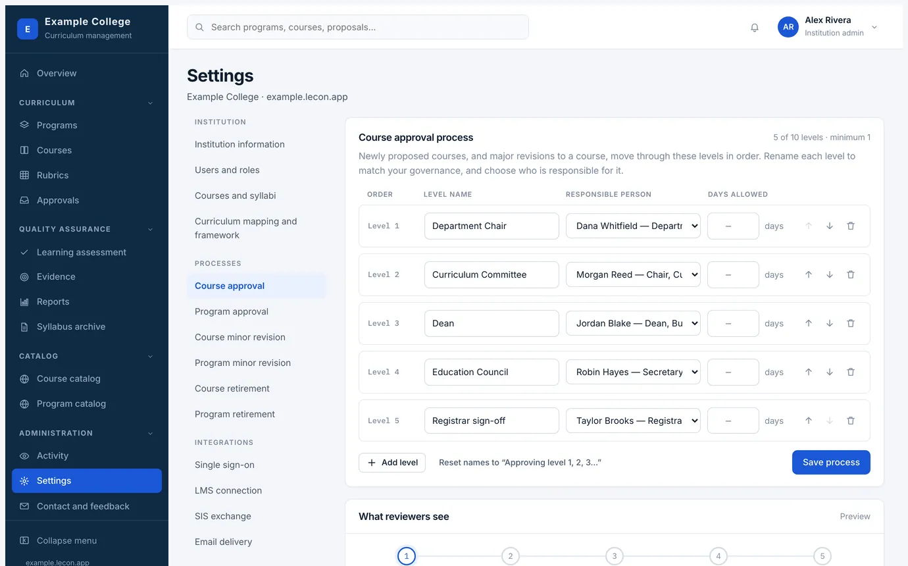Expand the Alex Rivera account menu chevron
908x566 pixels.
874,28
